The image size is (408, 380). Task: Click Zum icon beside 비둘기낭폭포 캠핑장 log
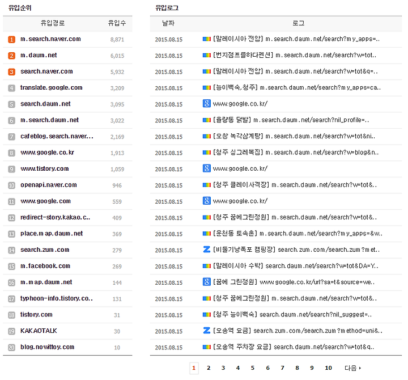click(207, 250)
